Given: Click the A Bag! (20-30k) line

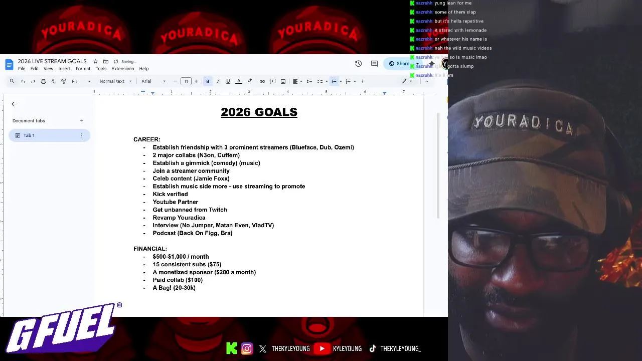Looking at the screenshot, I should click(x=174, y=288).
